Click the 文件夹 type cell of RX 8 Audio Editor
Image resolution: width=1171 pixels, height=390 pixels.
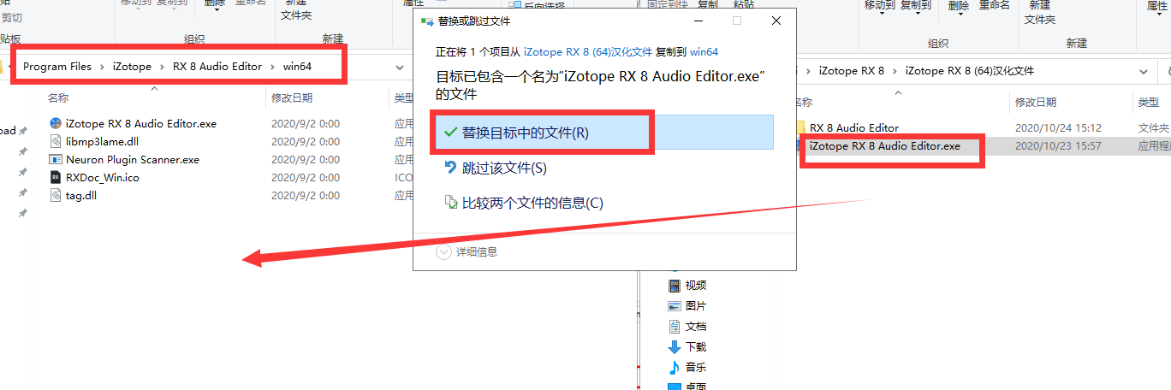[1153, 127]
